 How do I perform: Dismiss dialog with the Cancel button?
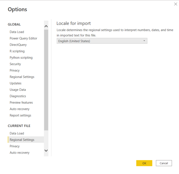coord(164,163)
